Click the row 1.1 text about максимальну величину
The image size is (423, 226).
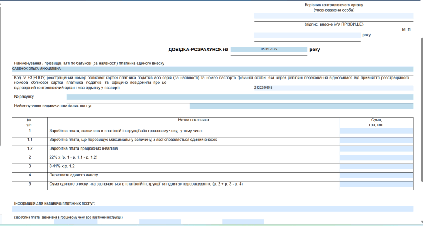[x=133, y=140]
